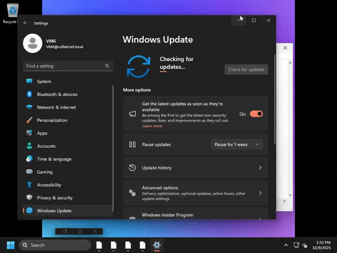The image size is (337, 253).
Task: Click the large blue sync arrows icon
Action: pyautogui.click(x=139, y=66)
